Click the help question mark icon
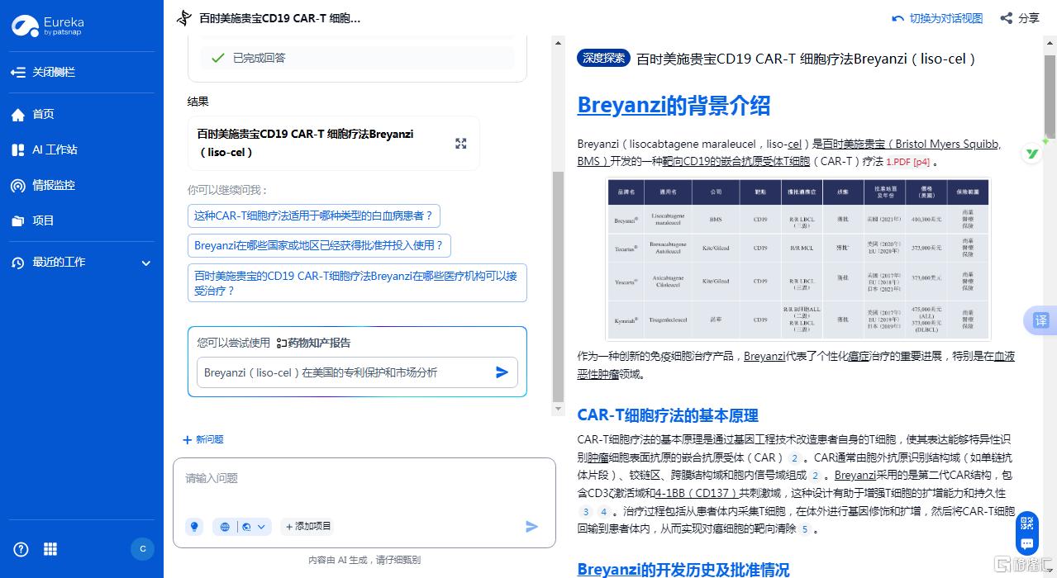Viewport: 1057px width, 578px height. point(21,549)
